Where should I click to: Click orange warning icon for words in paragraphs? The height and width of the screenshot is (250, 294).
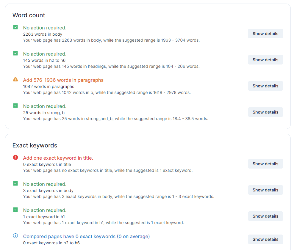click(15, 79)
